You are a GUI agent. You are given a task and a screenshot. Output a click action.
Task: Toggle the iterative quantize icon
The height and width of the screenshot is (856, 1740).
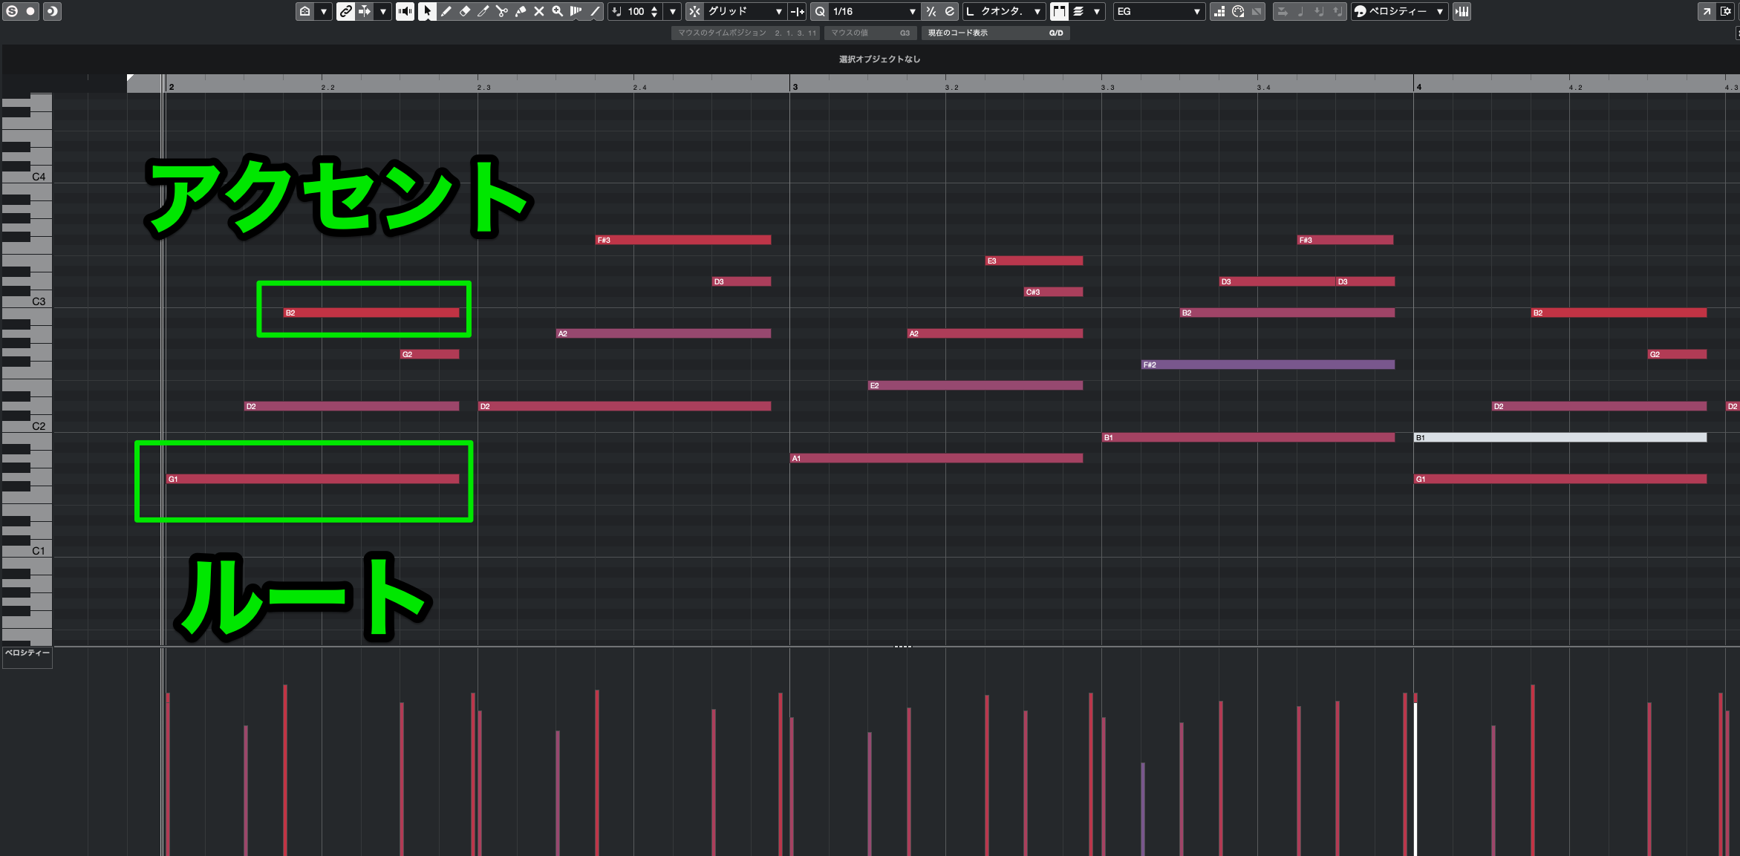tap(931, 11)
